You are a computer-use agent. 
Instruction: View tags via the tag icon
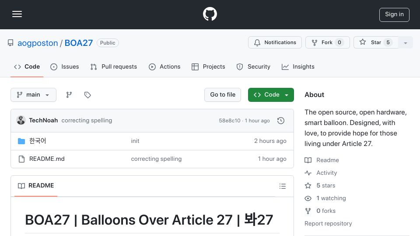[x=87, y=95]
